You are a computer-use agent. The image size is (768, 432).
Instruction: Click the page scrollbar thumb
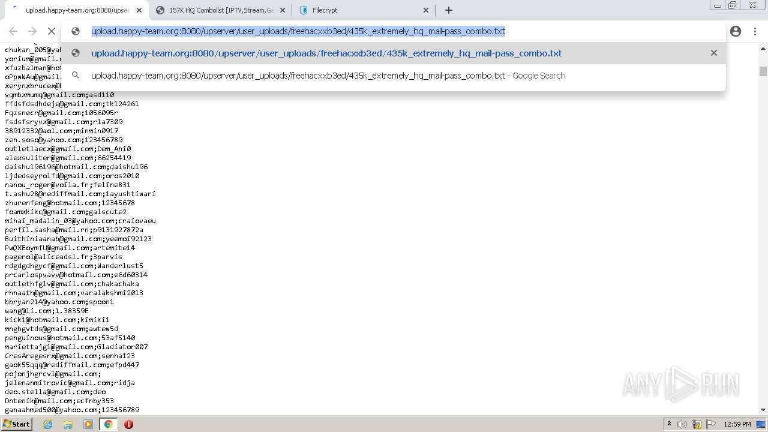(x=763, y=71)
